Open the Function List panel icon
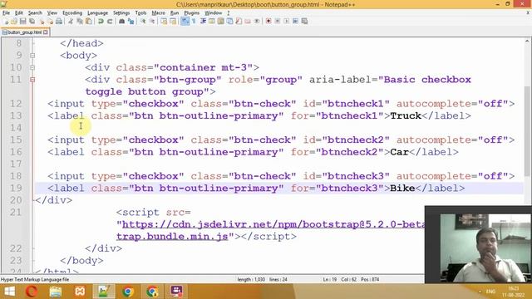Viewport: 532px width, 299px height. [239, 21]
